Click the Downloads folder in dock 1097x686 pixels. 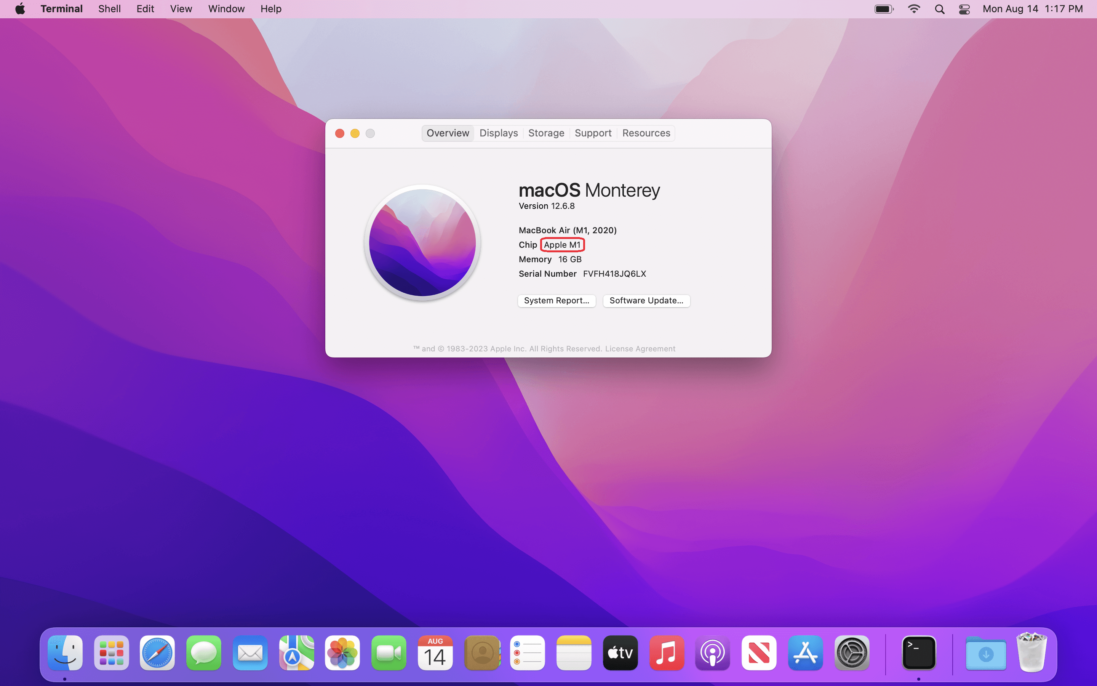(985, 653)
